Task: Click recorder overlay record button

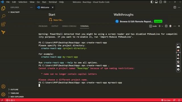Action: coord(178,50)
